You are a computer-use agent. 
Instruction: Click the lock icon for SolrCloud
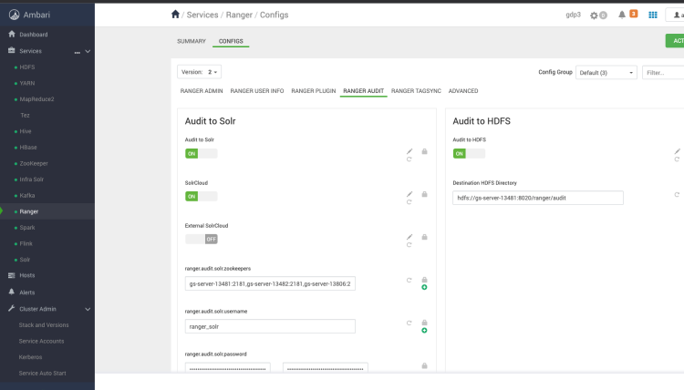(x=424, y=194)
